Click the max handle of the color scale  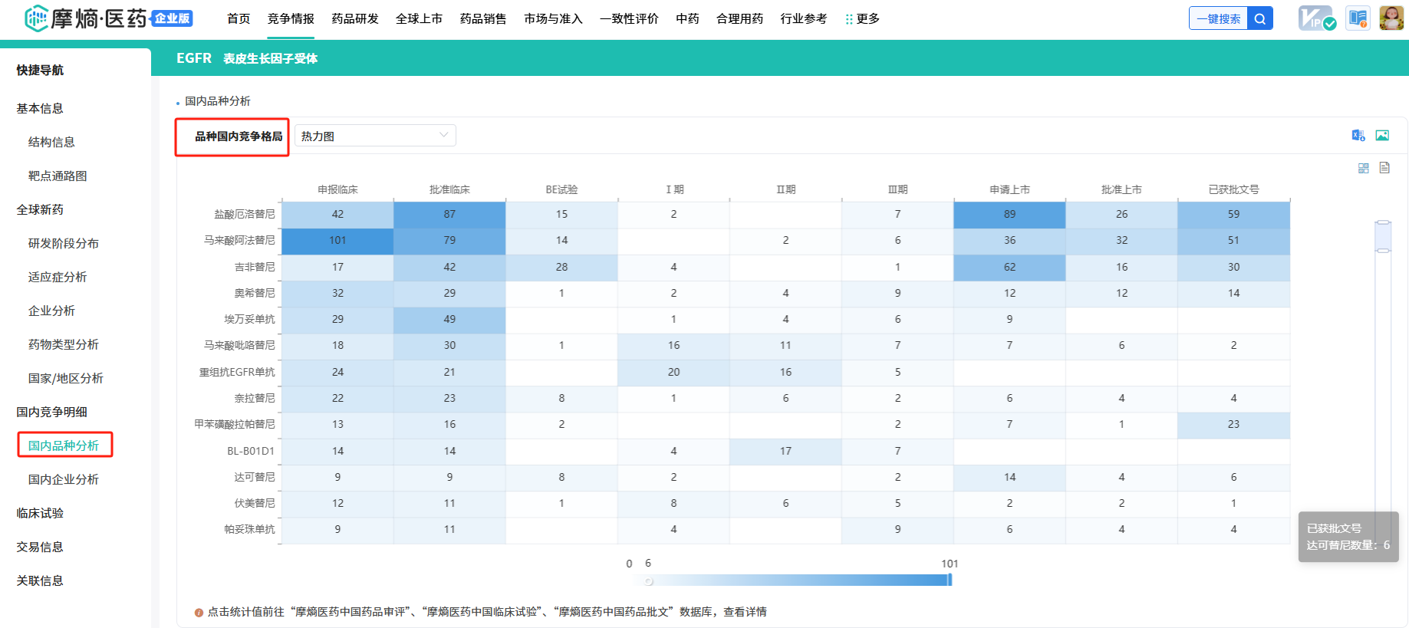click(x=950, y=580)
